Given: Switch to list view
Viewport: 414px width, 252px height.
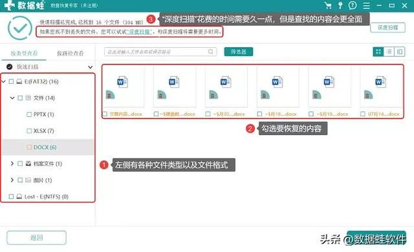Looking at the screenshot, I should [x=389, y=52].
